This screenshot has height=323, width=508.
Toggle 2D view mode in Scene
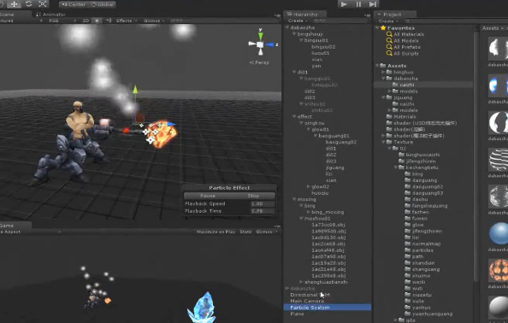[86, 21]
